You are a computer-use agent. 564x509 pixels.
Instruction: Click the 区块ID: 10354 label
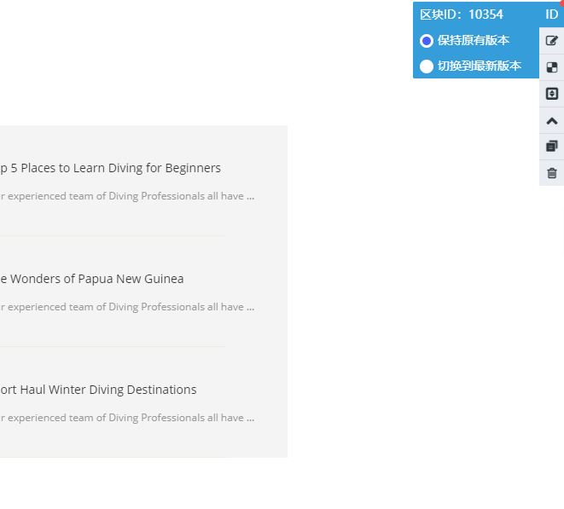(x=462, y=14)
